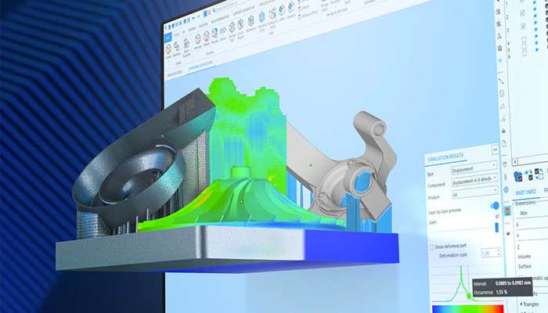This screenshot has height=313, width=548.
Task: Open the File tab in the ribbon
Action: [x=168, y=36]
